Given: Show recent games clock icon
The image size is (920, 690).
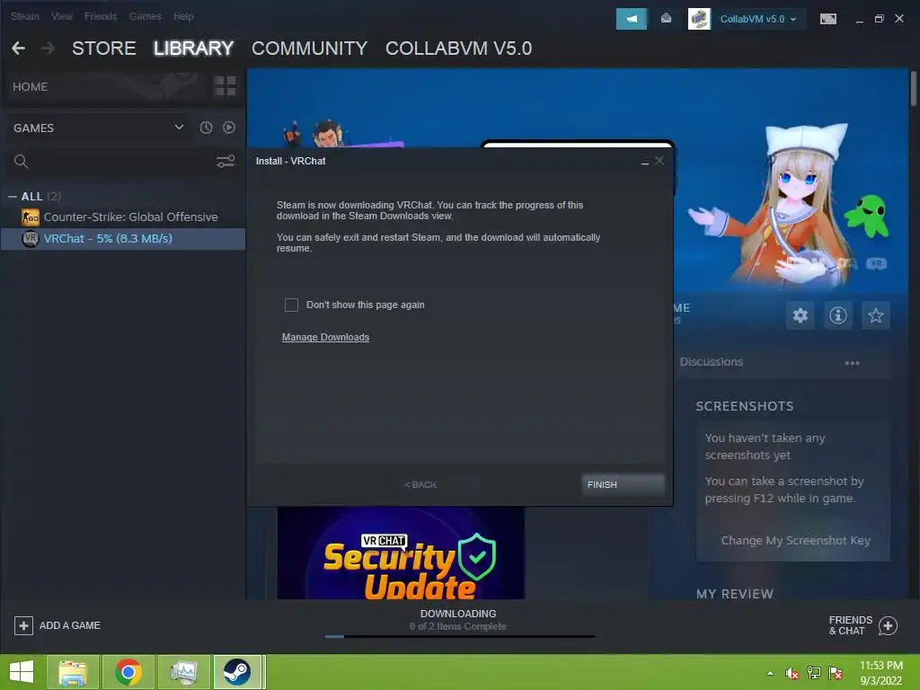Looking at the screenshot, I should [x=206, y=128].
